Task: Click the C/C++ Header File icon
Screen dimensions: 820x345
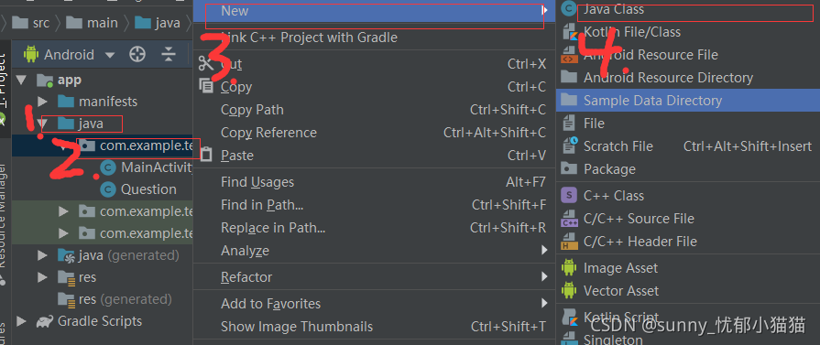Action: [569, 242]
